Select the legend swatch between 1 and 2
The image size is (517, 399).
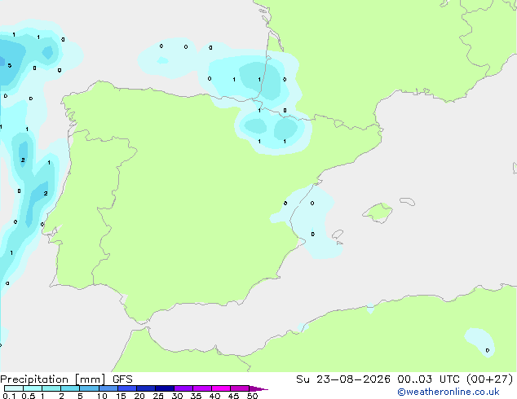point(51,388)
